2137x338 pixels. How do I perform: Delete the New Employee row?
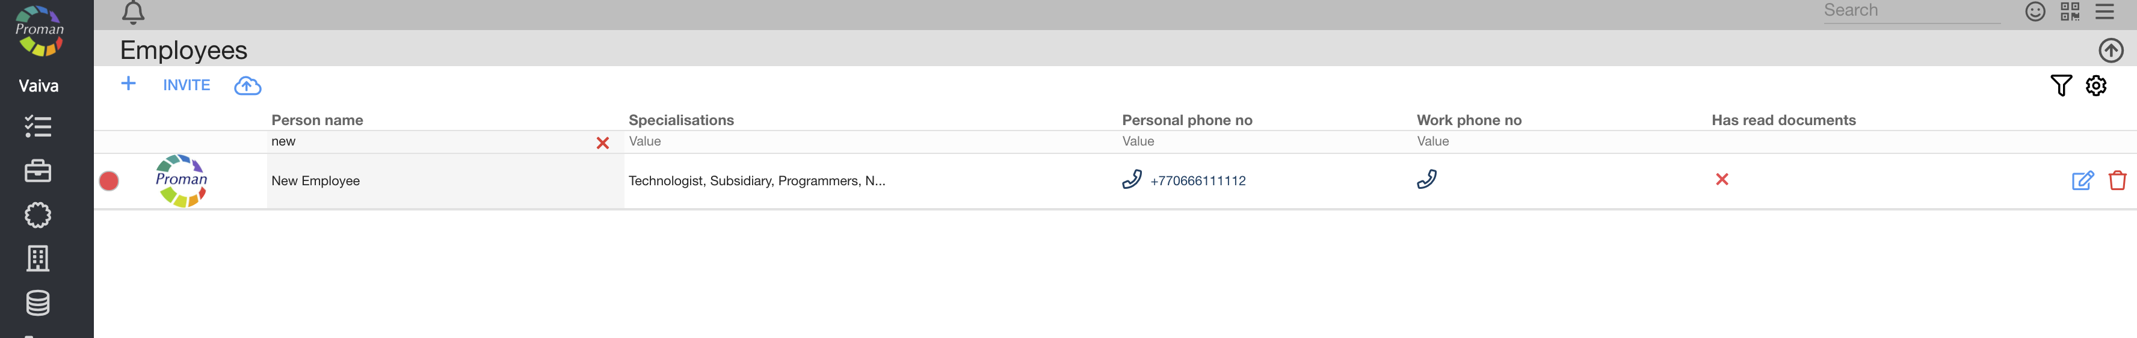coord(2117,180)
